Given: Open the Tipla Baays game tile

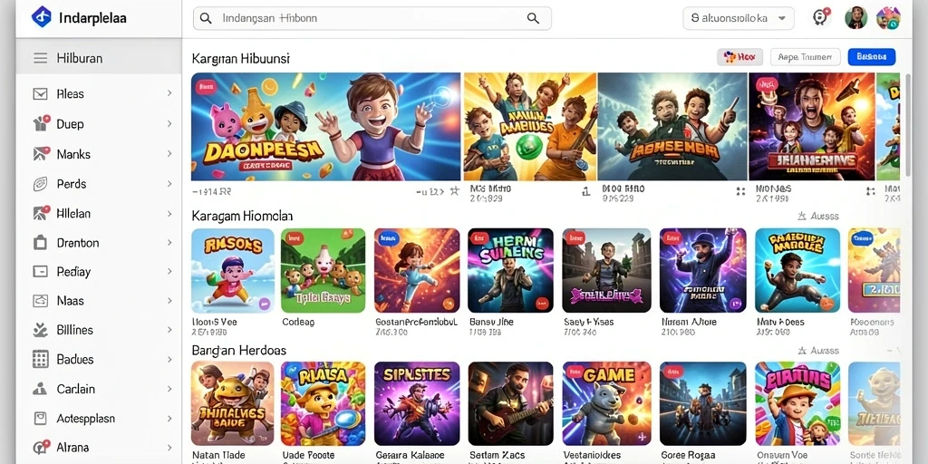Looking at the screenshot, I should [x=324, y=270].
